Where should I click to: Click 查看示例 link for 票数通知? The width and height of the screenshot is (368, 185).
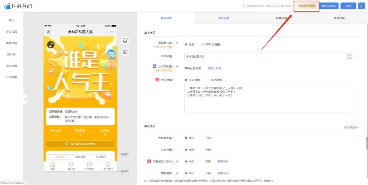tap(223, 173)
